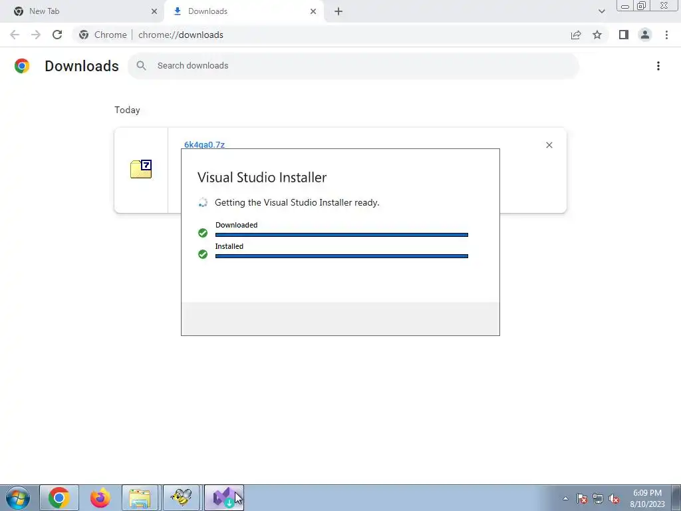Bookmark this page with star icon
This screenshot has height=511, width=681.
tap(597, 35)
